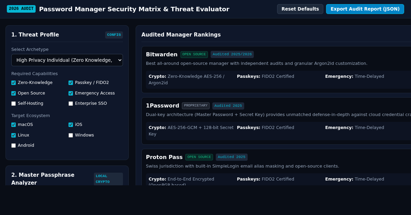
Task: Toggle the Zero-Knowledge checkbox
Action: pyautogui.click(x=13, y=83)
